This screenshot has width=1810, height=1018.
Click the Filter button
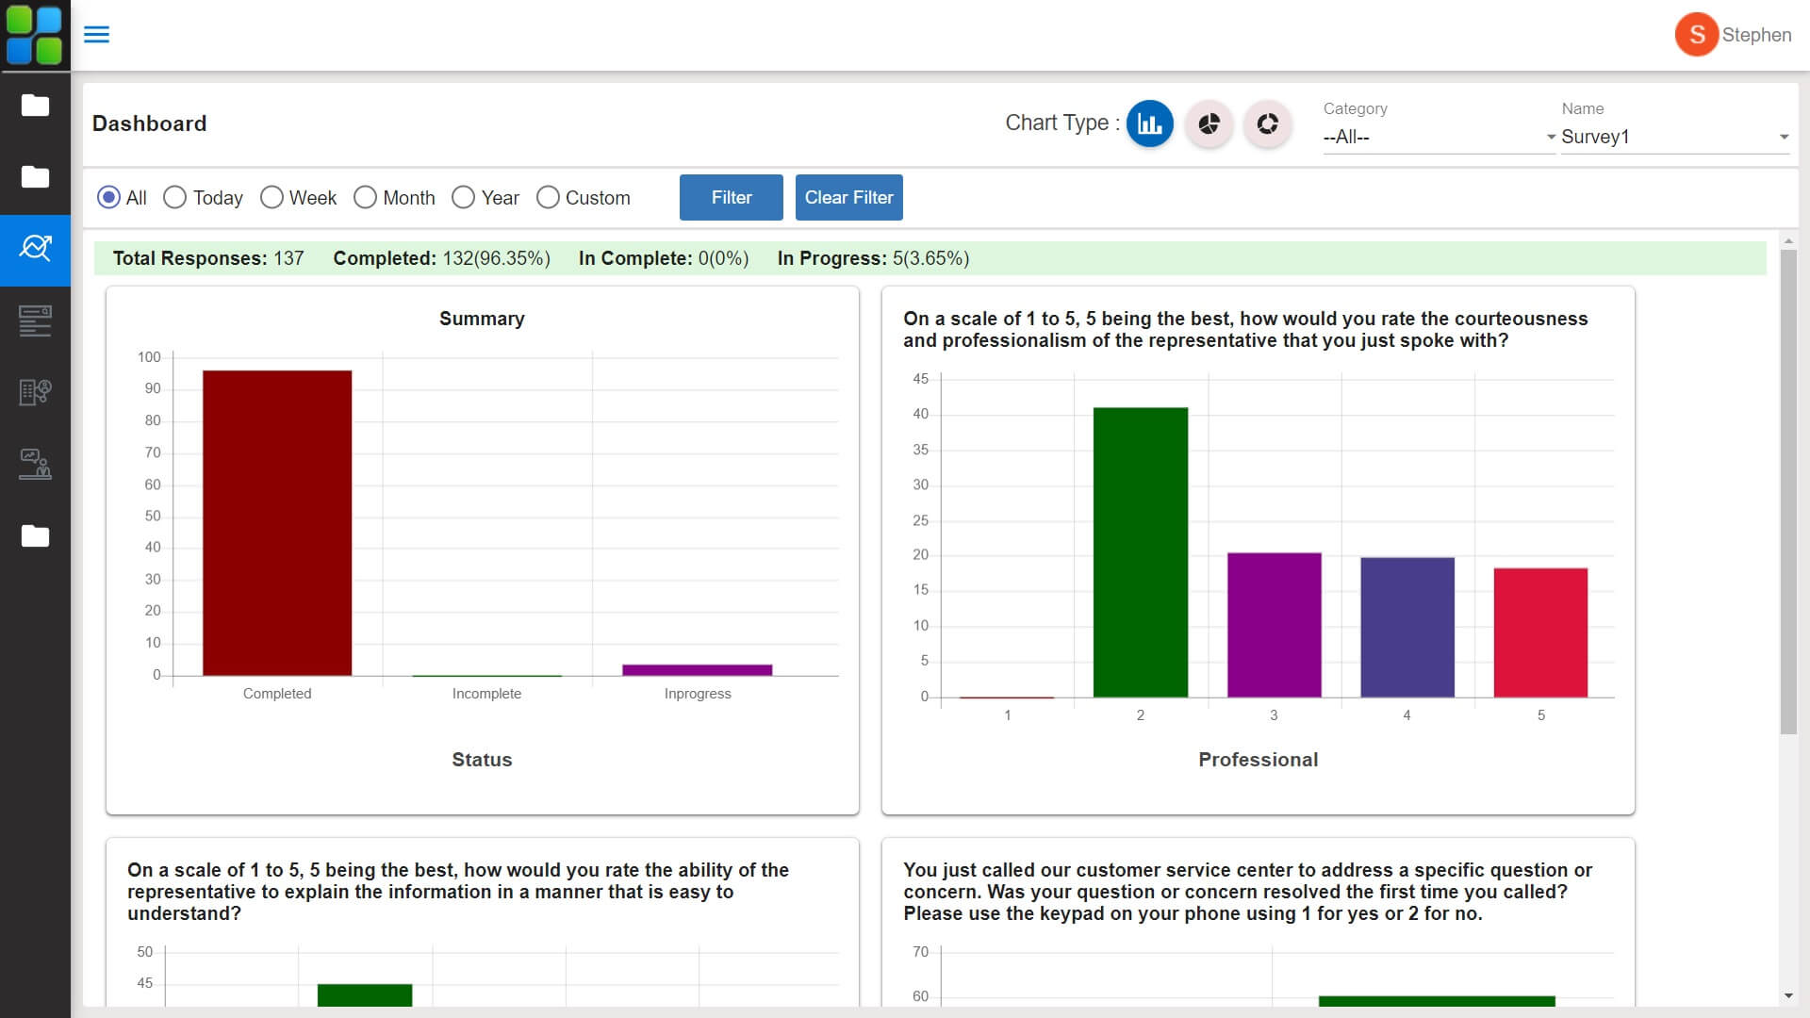(x=731, y=197)
